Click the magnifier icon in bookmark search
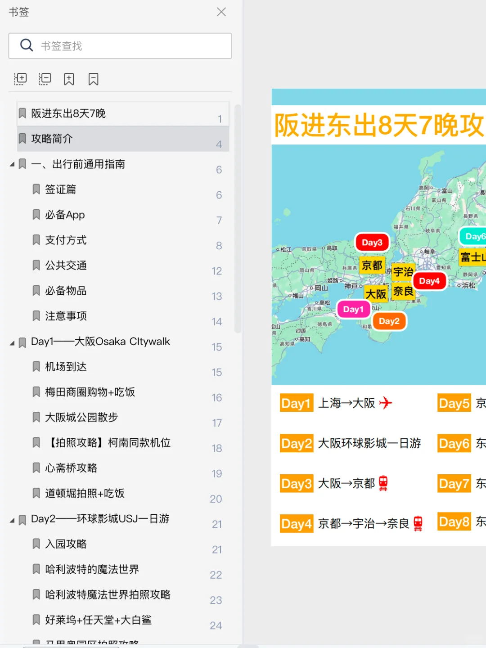486x648 pixels. 27,45
